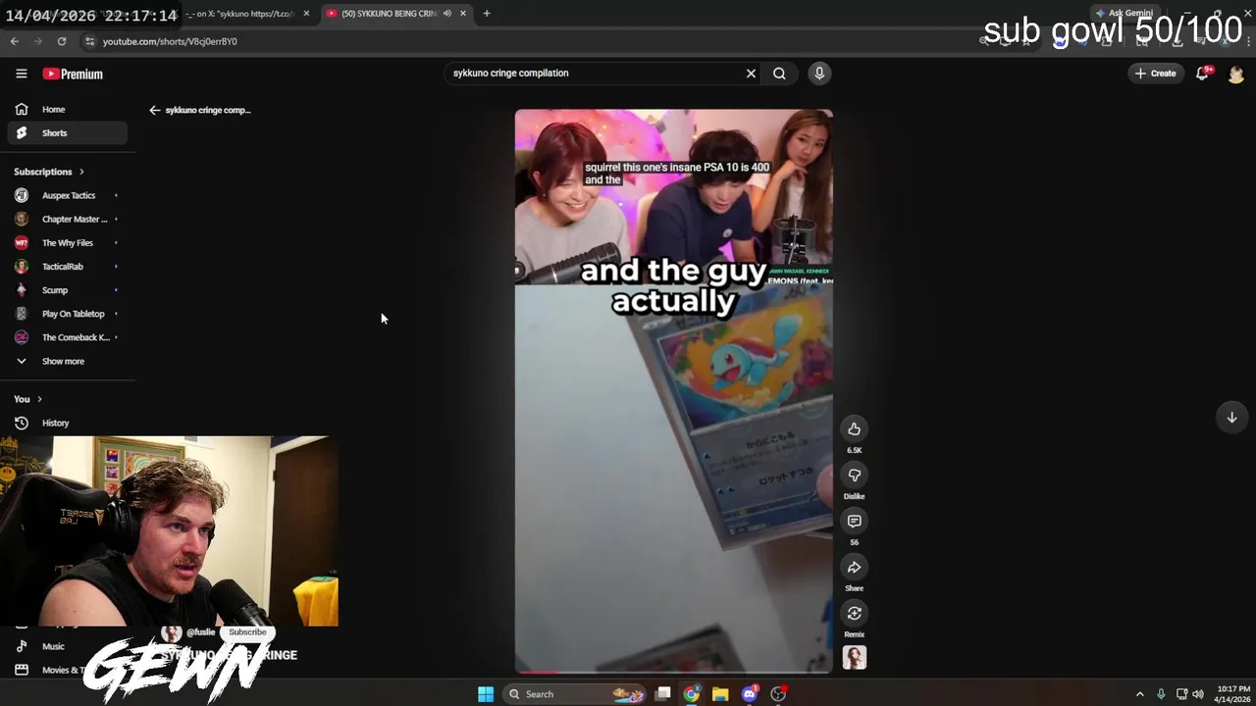
Task: Open the account avatar menu
Action: pyautogui.click(x=1235, y=74)
